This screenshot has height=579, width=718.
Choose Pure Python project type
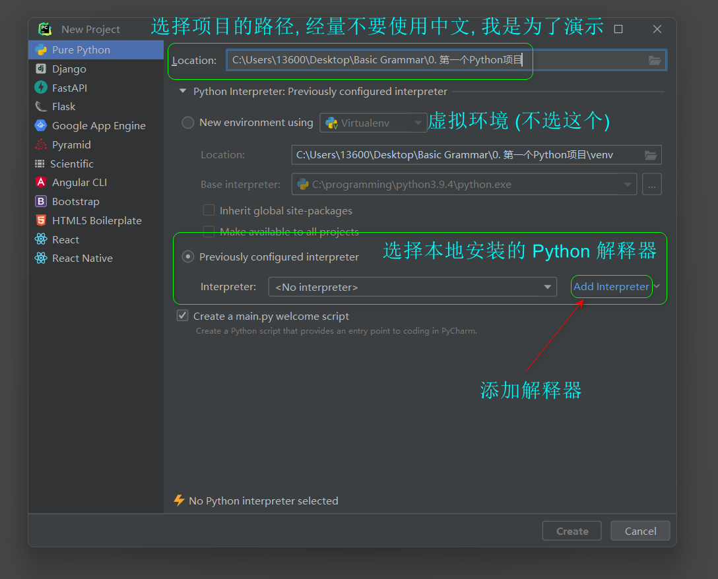pyautogui.click(x=96, y=50)
